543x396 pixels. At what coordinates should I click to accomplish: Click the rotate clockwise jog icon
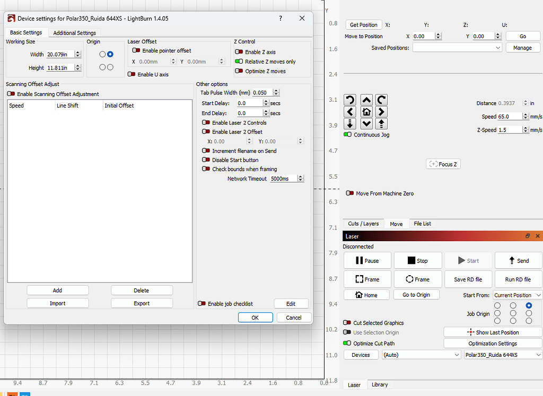click(x=382, y=100)
